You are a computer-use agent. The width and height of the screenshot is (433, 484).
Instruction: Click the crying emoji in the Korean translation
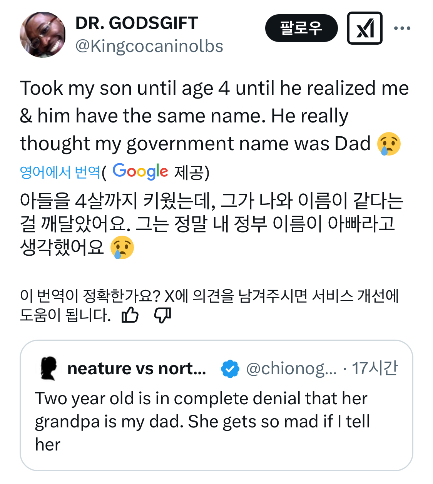pos(122,247)
